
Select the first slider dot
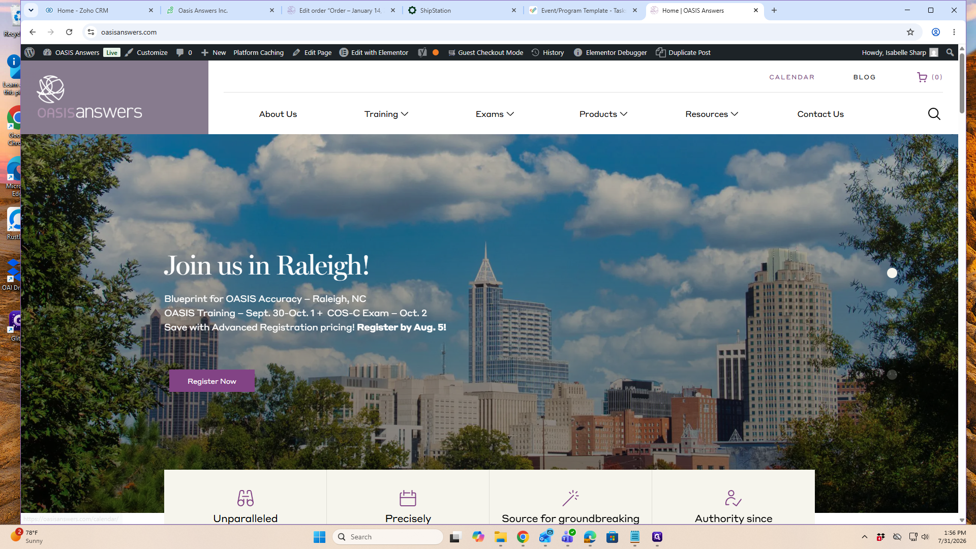tap(892, 273)
